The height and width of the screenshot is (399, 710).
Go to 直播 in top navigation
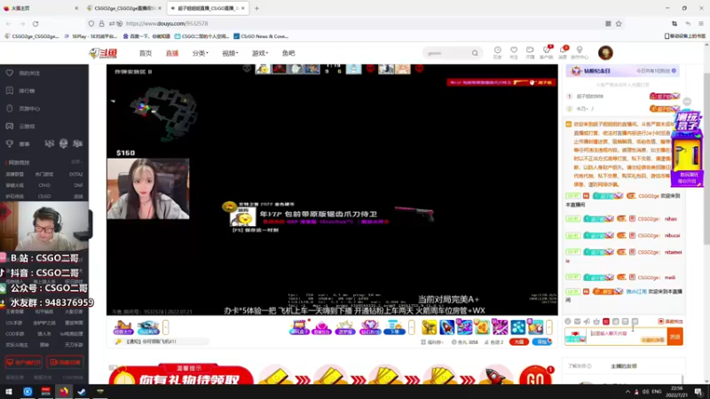[172, 53]
